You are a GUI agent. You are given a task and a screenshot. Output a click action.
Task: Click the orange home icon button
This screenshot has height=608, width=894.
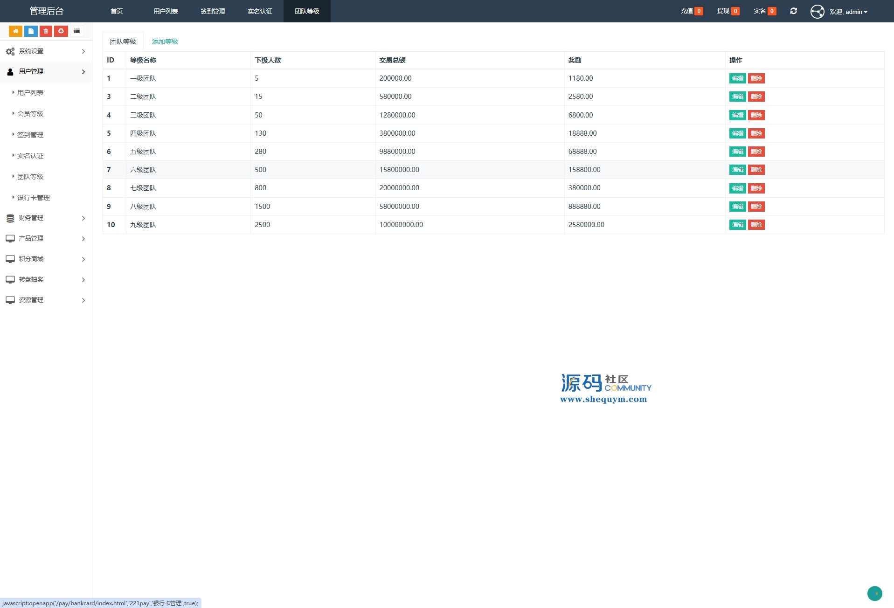(15, 31)
